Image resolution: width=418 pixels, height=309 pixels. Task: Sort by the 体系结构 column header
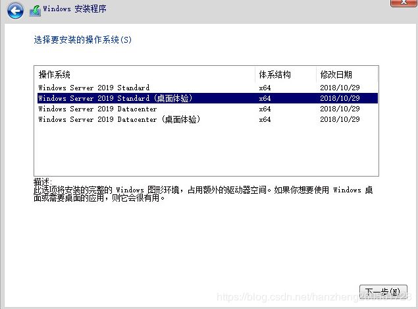(x=274, y=74)
